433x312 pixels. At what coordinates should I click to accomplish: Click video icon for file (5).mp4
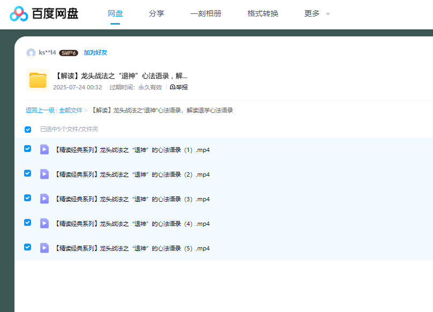click(x=44, y=248)
